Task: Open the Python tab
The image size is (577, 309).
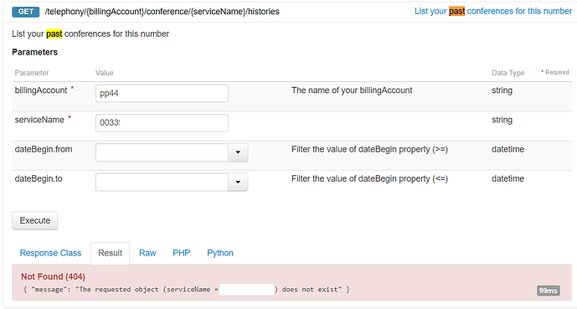Action: tap(220, 253)
